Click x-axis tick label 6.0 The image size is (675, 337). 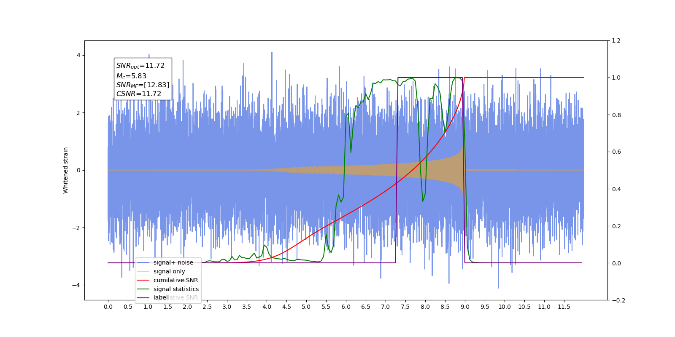point(346,307)
